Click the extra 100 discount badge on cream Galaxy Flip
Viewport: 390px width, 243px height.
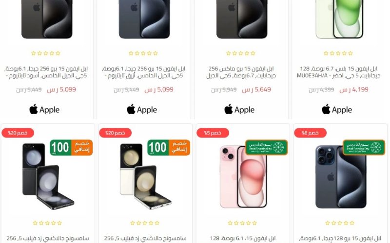[x=169, y=148]
